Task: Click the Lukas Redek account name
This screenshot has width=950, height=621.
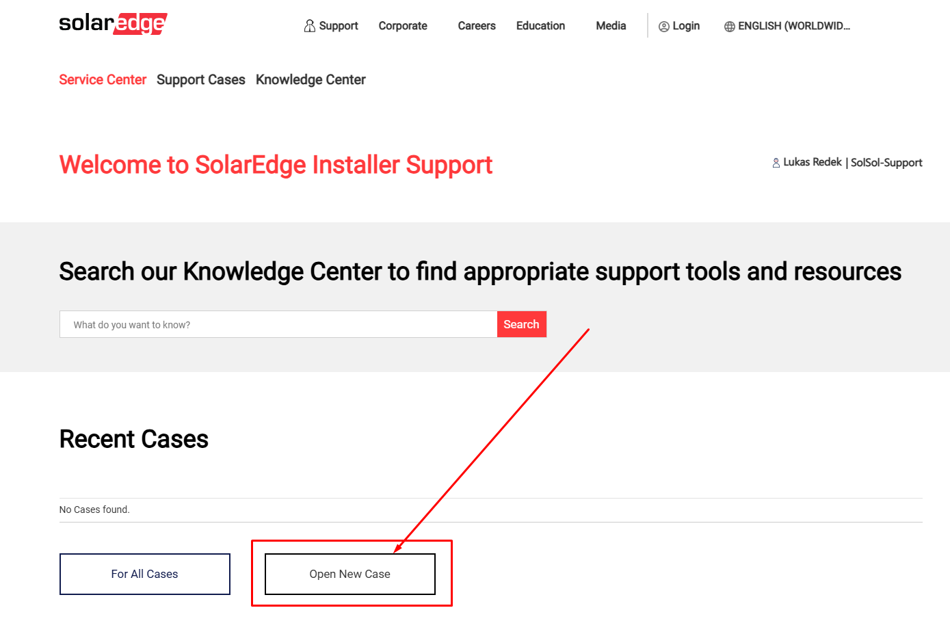Action: pyautogui.click(x=813, y=162)
